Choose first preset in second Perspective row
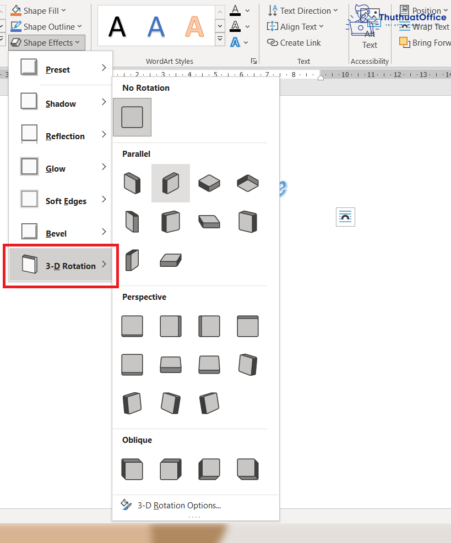Viewport: 451px width, 543px height. pyautogui.click(x=132, y=365)
